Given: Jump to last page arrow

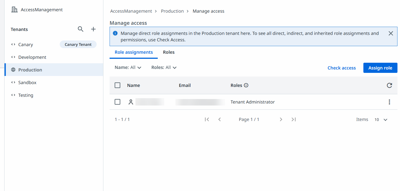Looking at the screenshot, I should [294, 120].
